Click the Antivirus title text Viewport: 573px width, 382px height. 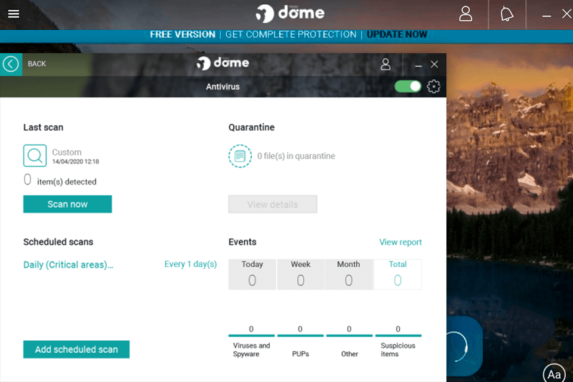tap(223, 87)
